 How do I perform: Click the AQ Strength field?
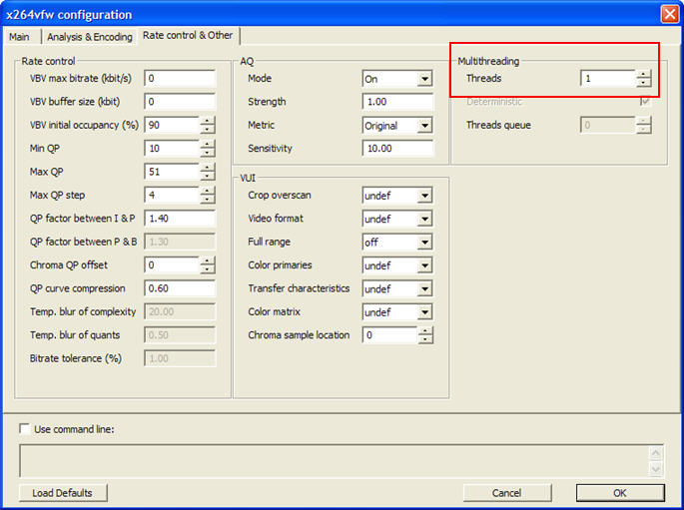tap(397, 102)
